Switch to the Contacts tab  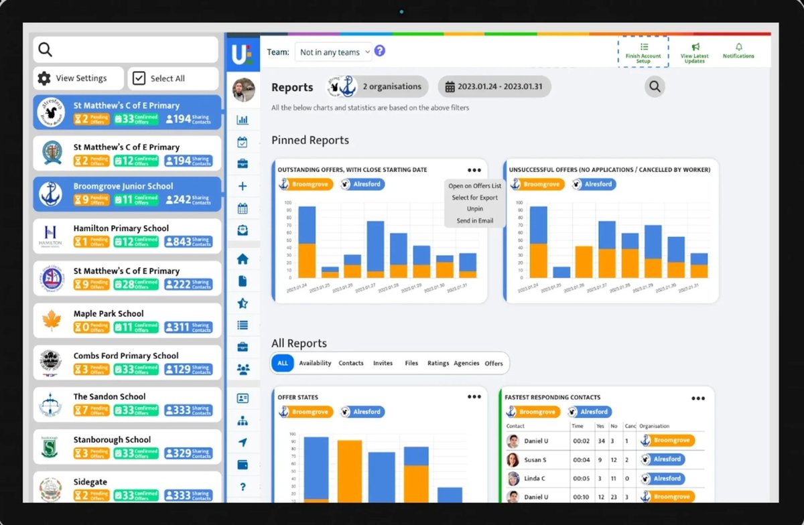coord(351,363)
